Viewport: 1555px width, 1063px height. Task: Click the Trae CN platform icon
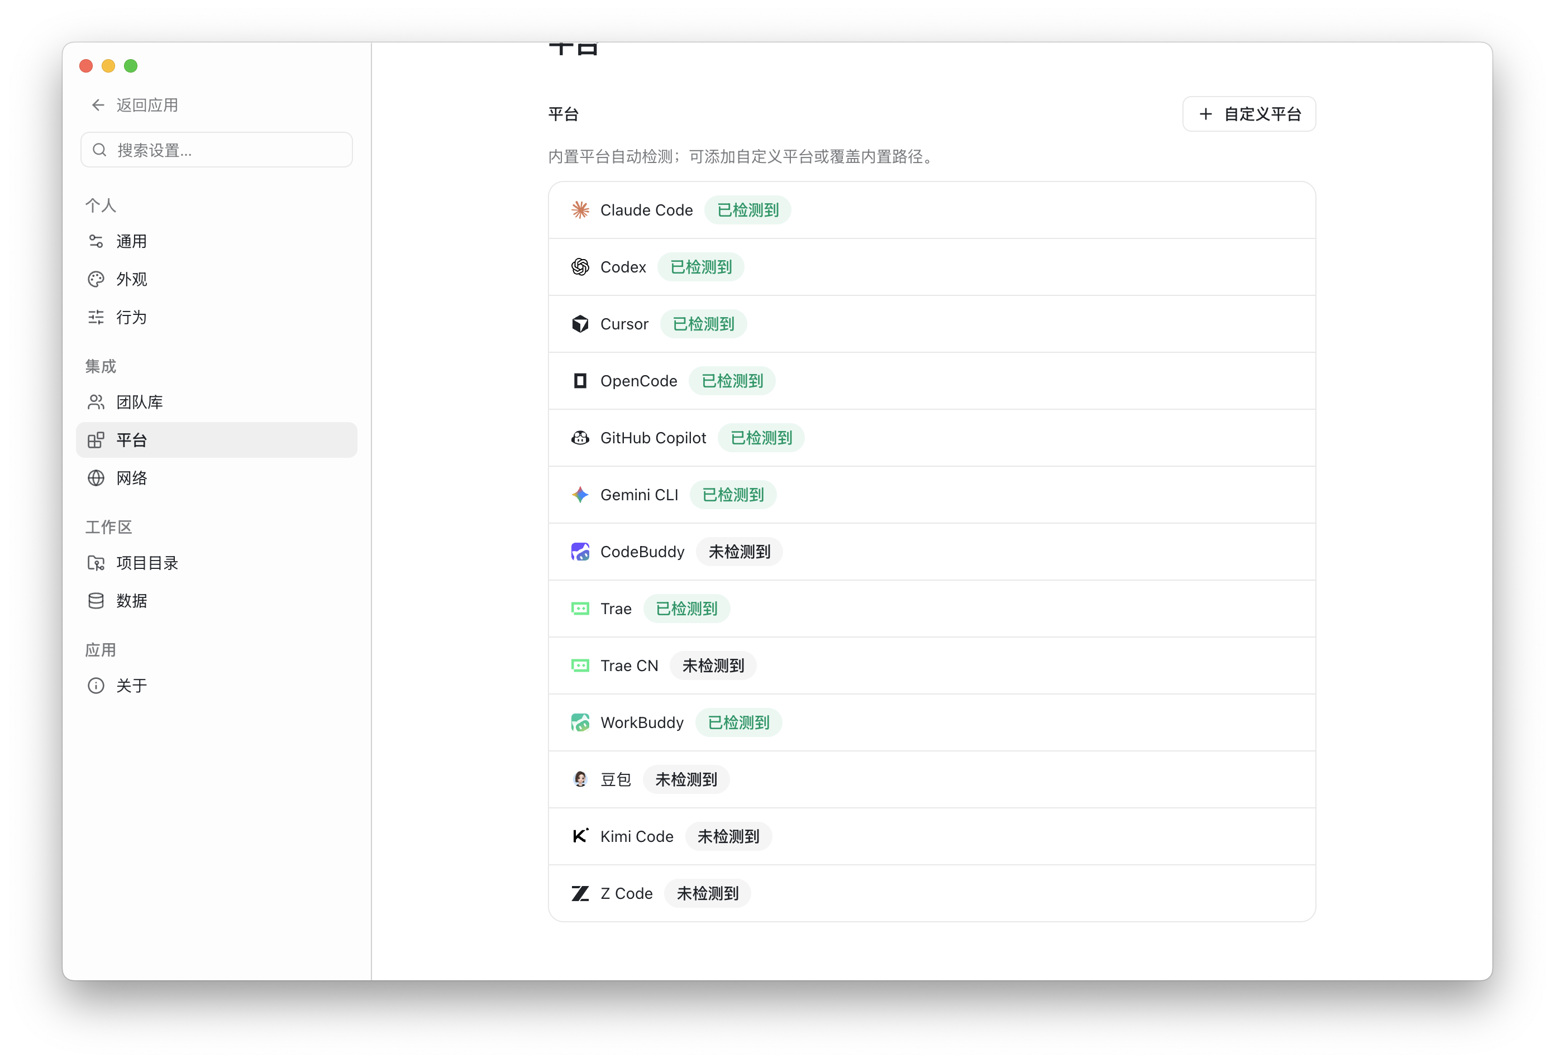click(580, 665)
